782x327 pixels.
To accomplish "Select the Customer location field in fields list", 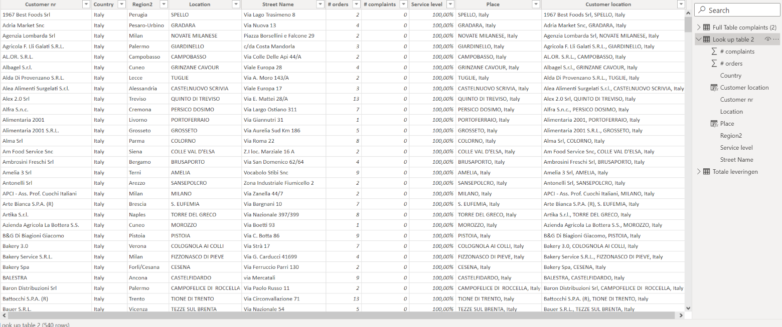I will [x=744, y=88].
